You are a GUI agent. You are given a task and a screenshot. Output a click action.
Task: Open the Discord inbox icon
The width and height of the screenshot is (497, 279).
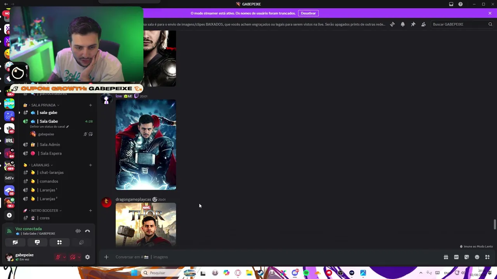click(x=451, y=4)
